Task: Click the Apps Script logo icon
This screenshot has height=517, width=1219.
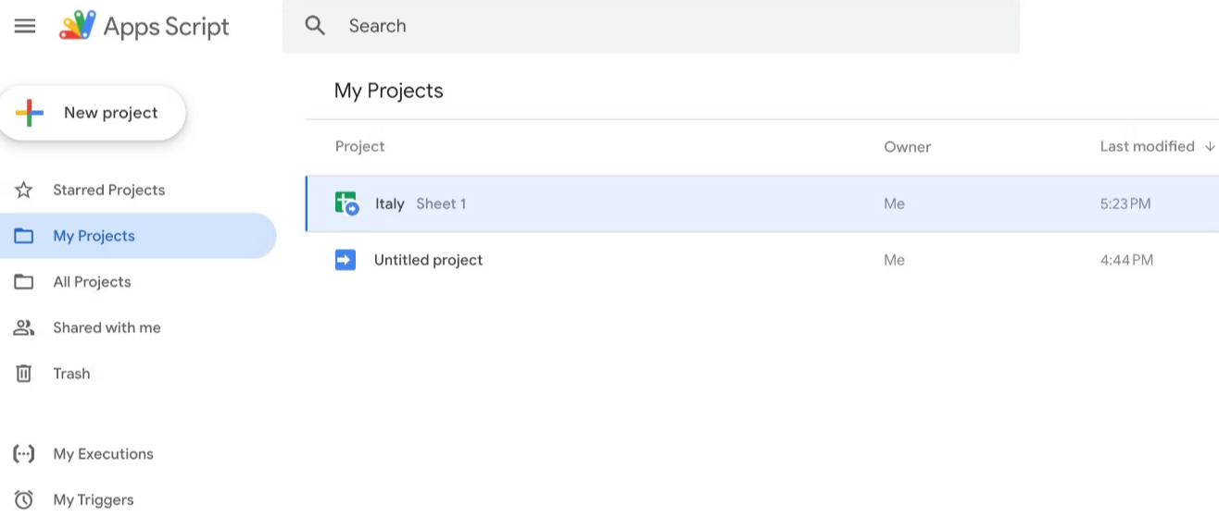Action: point(77,26)
